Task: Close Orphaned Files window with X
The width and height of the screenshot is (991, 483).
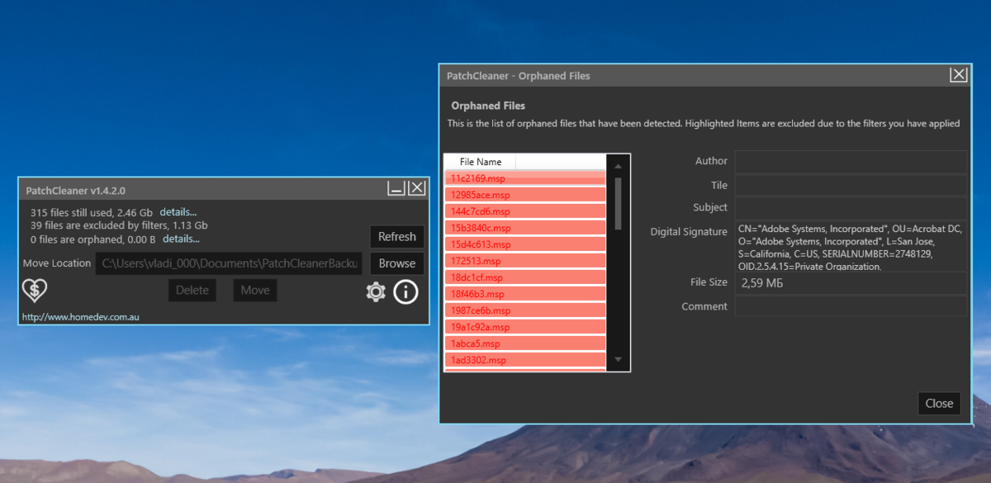Action: tap(958, 75)
